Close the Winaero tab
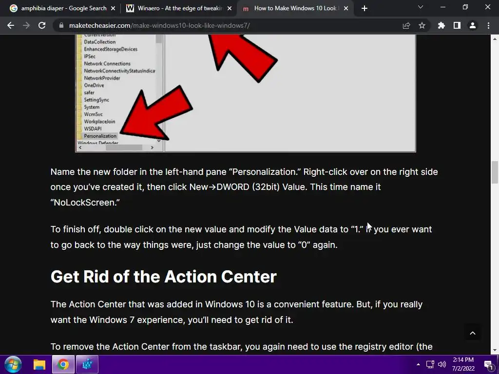 click(230, 9)
